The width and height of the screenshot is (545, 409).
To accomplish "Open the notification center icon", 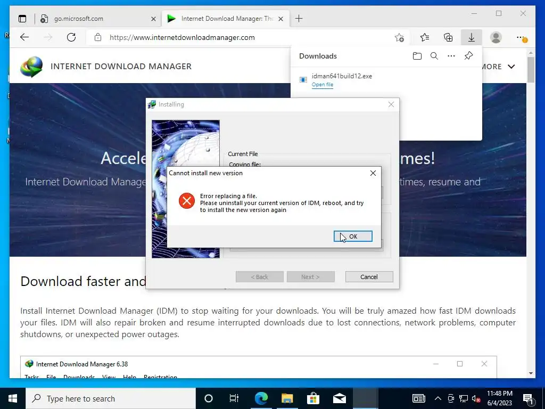I will coord(529,398).
